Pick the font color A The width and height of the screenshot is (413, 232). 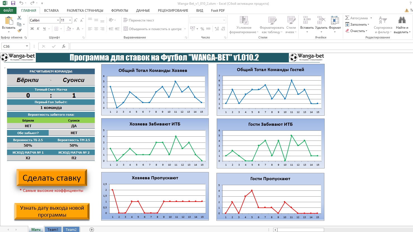78,29
